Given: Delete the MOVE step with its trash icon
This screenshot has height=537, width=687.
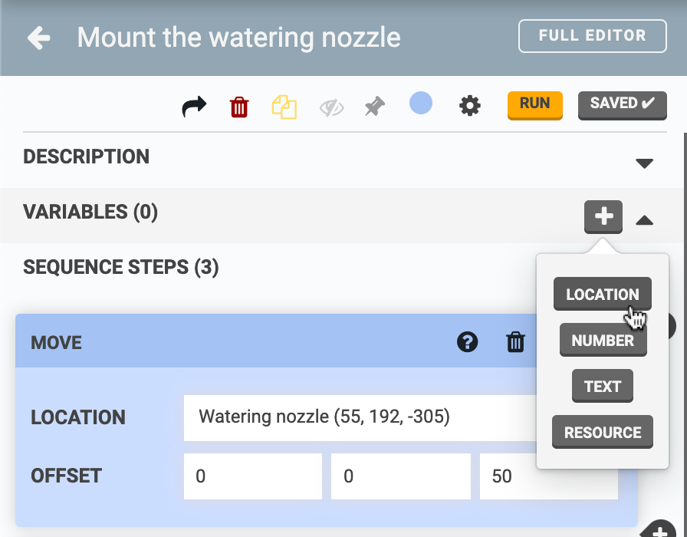Looking at the screenshot, I should 515,342.
